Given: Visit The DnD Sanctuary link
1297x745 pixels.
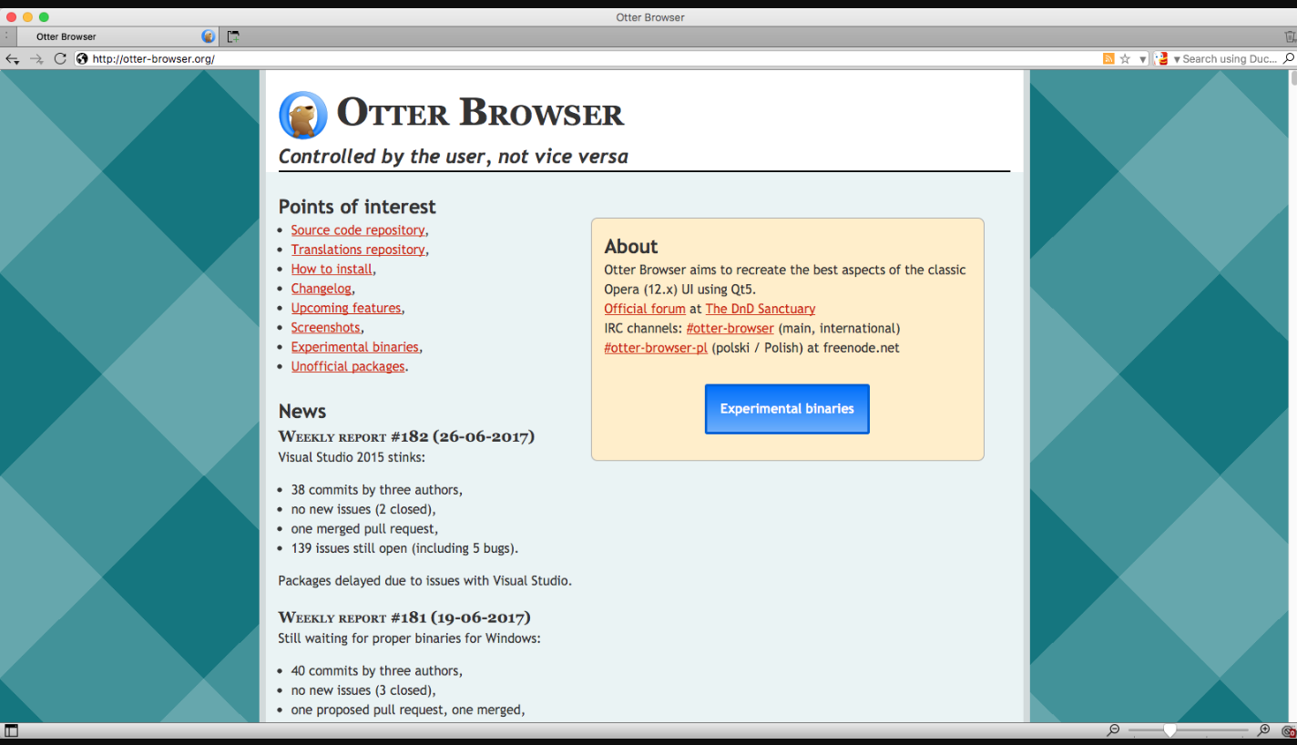Looking at the screenshot, I should click(x=761, y=309).
